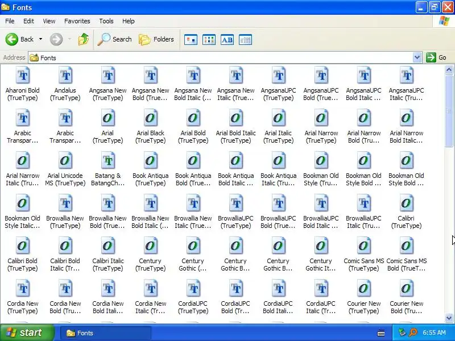Open the Windows start menu
The image size is (455, 341).
pos(27,332)
